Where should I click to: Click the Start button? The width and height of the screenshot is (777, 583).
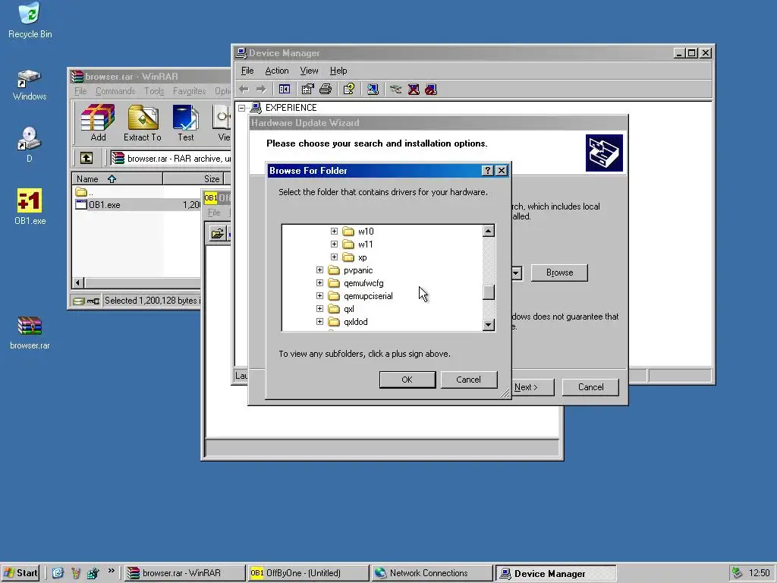[x=20, y=572]
